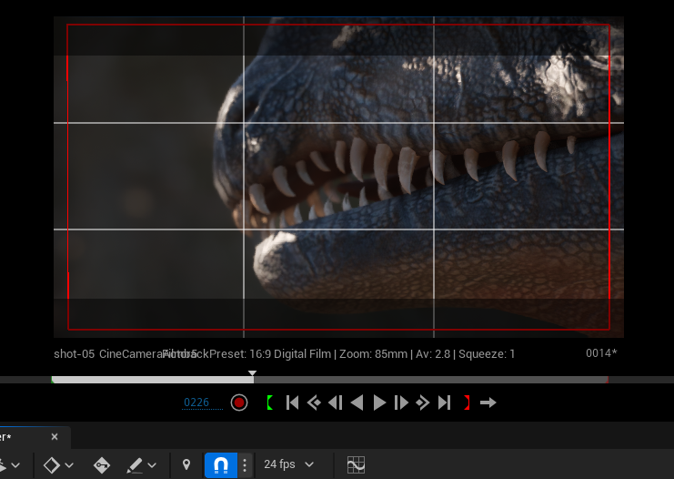Set playback start with green bracket
Screen dimensions: 674x479
[270, 403]
